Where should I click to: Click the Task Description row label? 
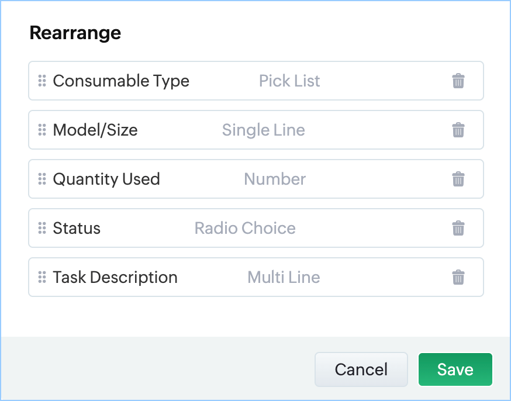[x=115, y=277]
